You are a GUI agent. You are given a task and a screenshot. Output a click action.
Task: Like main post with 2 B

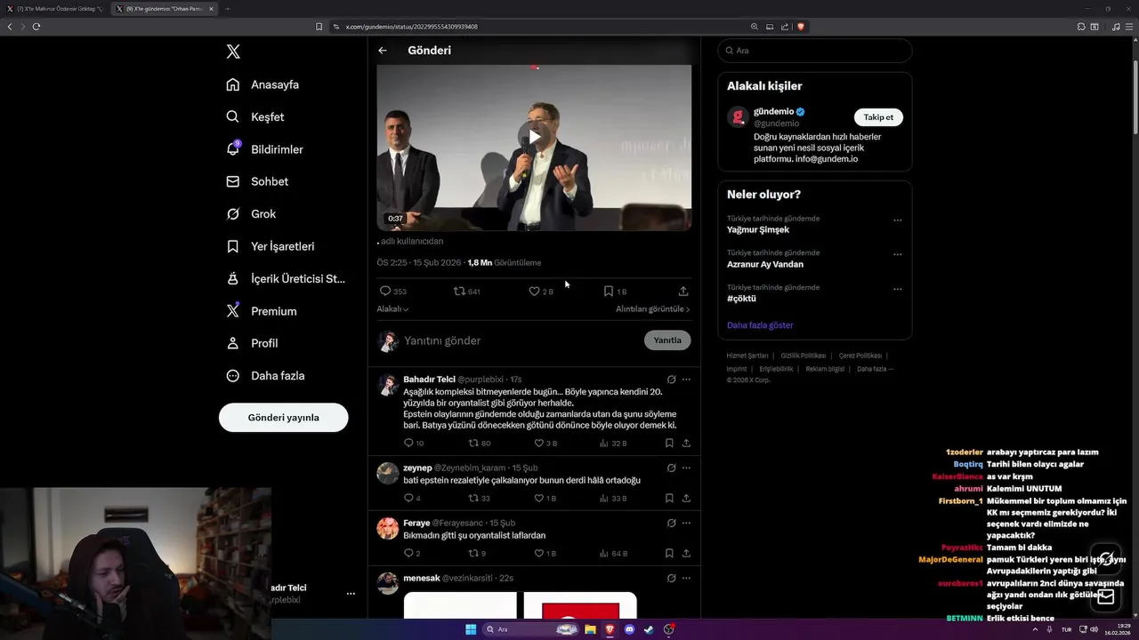[x=534, y=291]
